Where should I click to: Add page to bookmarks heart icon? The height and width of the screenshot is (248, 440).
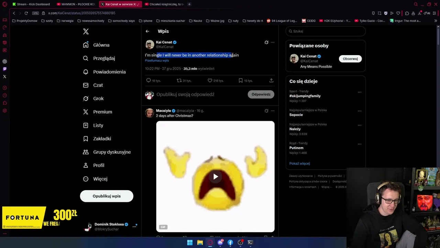(398, 13)
